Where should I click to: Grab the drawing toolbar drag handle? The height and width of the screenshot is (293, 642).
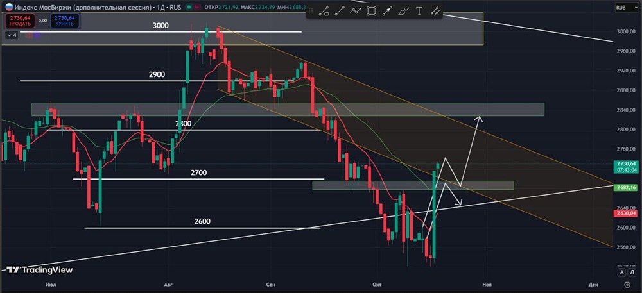311,12
